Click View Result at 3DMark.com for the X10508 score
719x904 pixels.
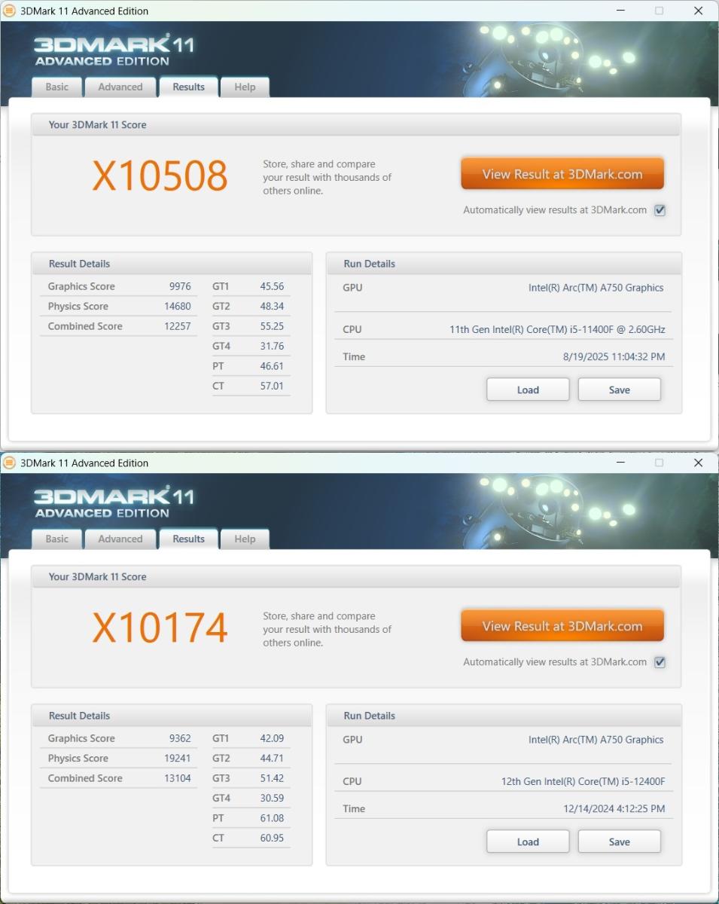point(562,174)
